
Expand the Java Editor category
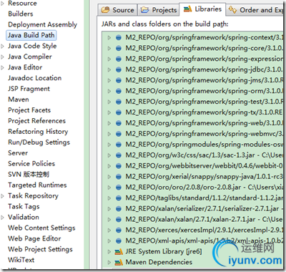pos(3,68)
